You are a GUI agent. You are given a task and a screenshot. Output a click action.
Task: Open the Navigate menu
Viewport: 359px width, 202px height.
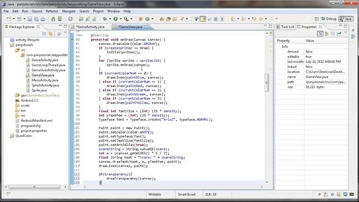68,11
